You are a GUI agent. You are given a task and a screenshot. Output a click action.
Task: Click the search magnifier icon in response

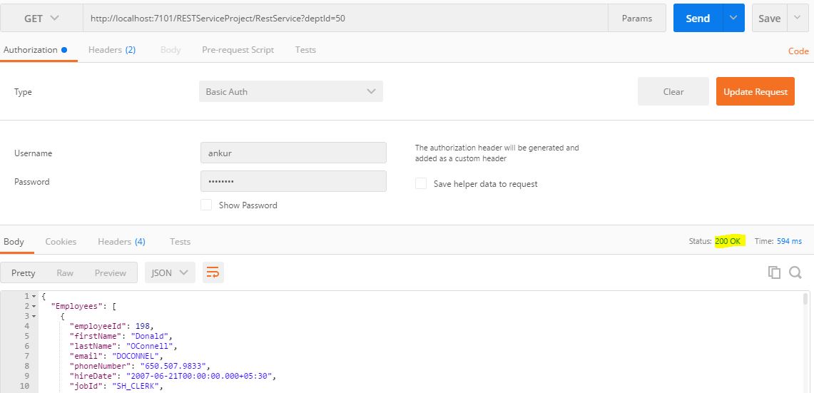point(795,272)
